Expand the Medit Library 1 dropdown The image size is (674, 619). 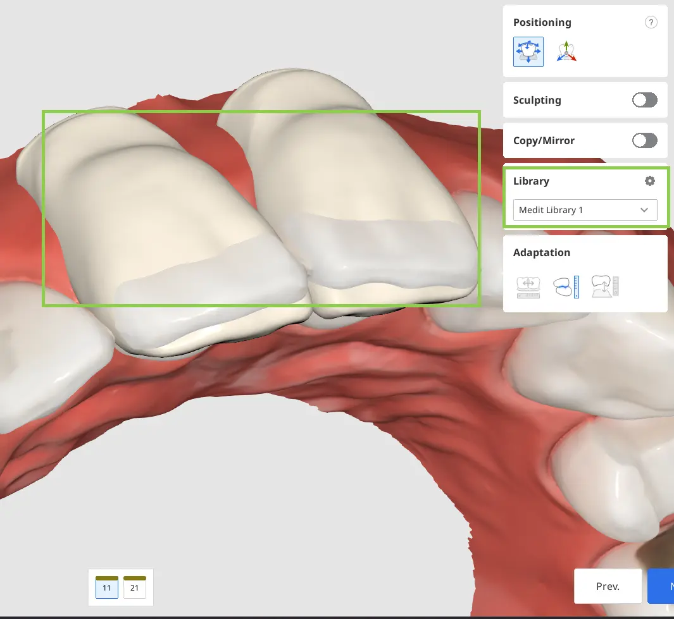coord(585,210)
